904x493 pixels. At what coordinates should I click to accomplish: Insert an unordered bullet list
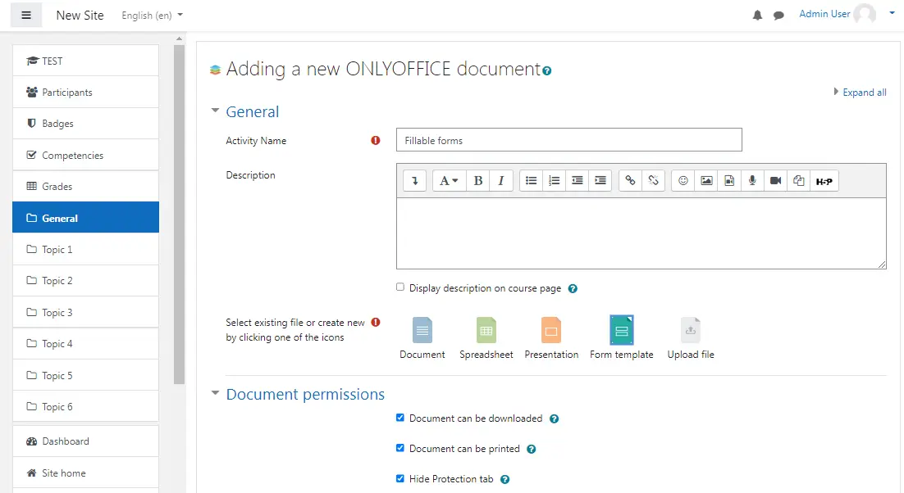pyautogui.click(x=531, y=180)
